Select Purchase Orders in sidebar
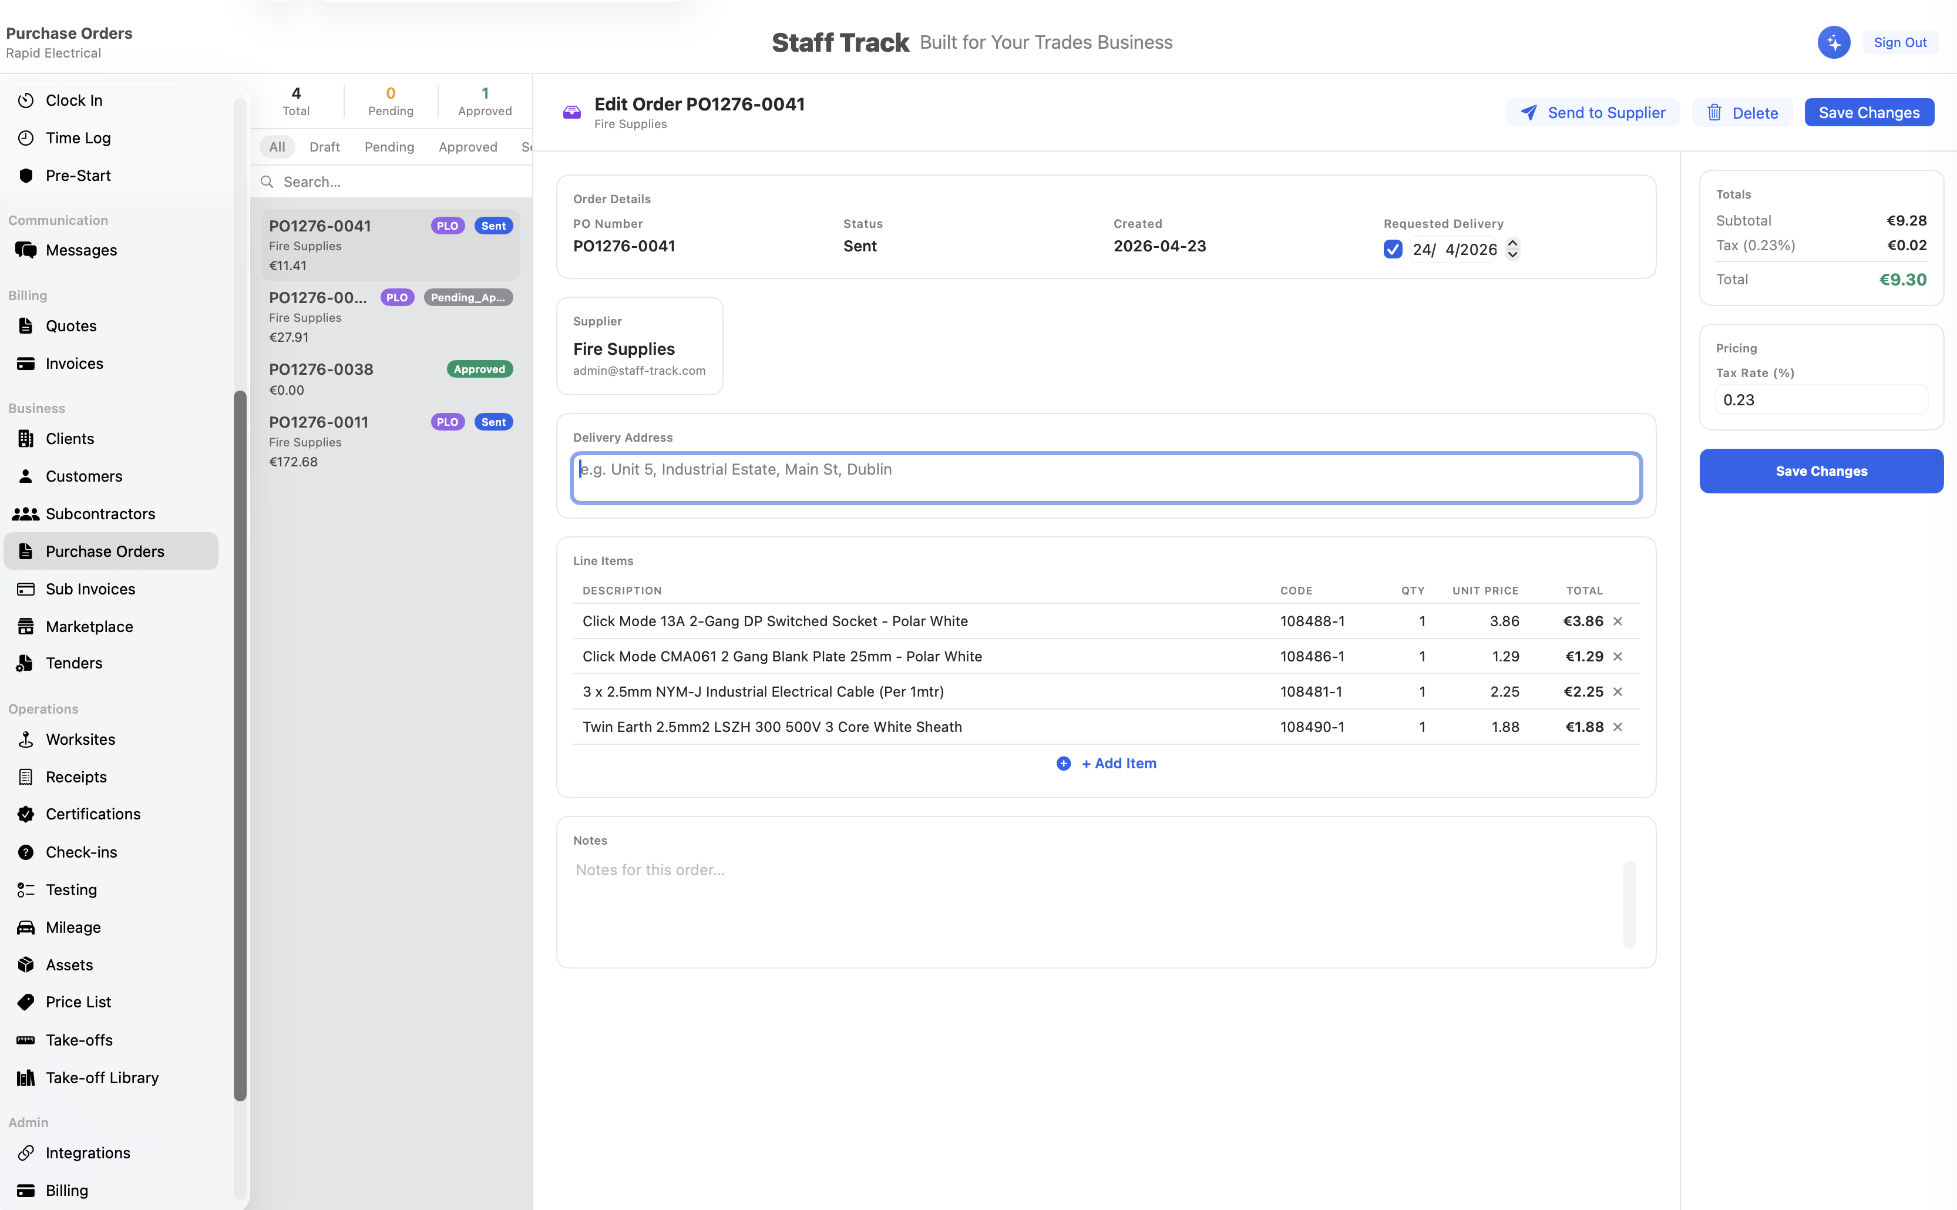Image resolution: width=1957 pixels, height=1210 pixels. point(110,552)
